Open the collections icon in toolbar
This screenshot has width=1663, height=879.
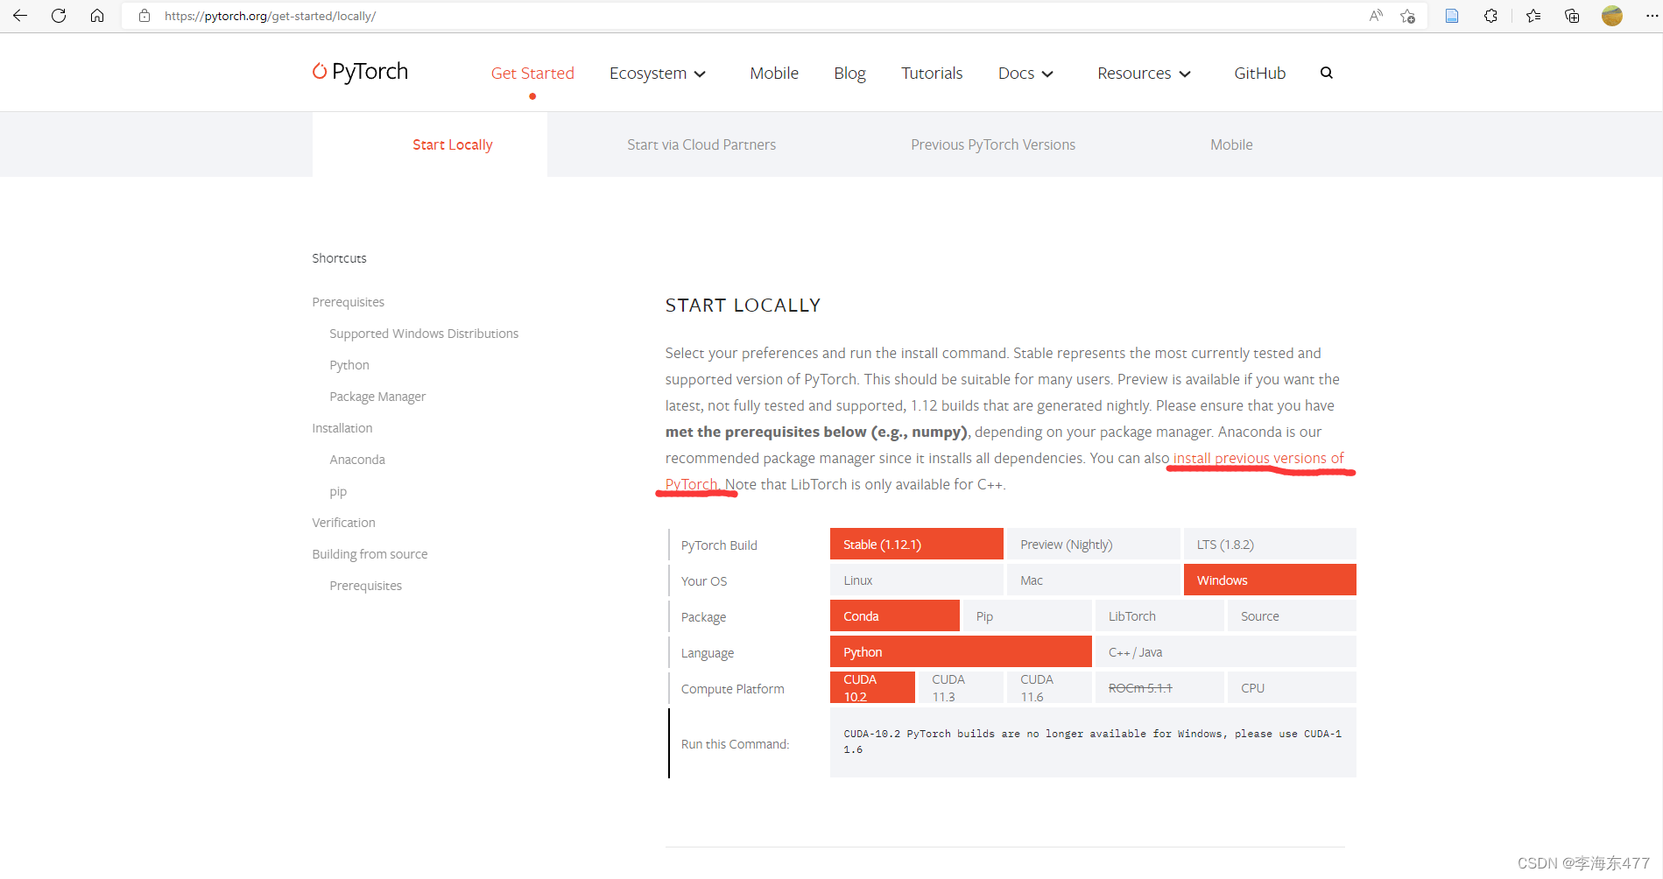click(x=1572, y=16)
